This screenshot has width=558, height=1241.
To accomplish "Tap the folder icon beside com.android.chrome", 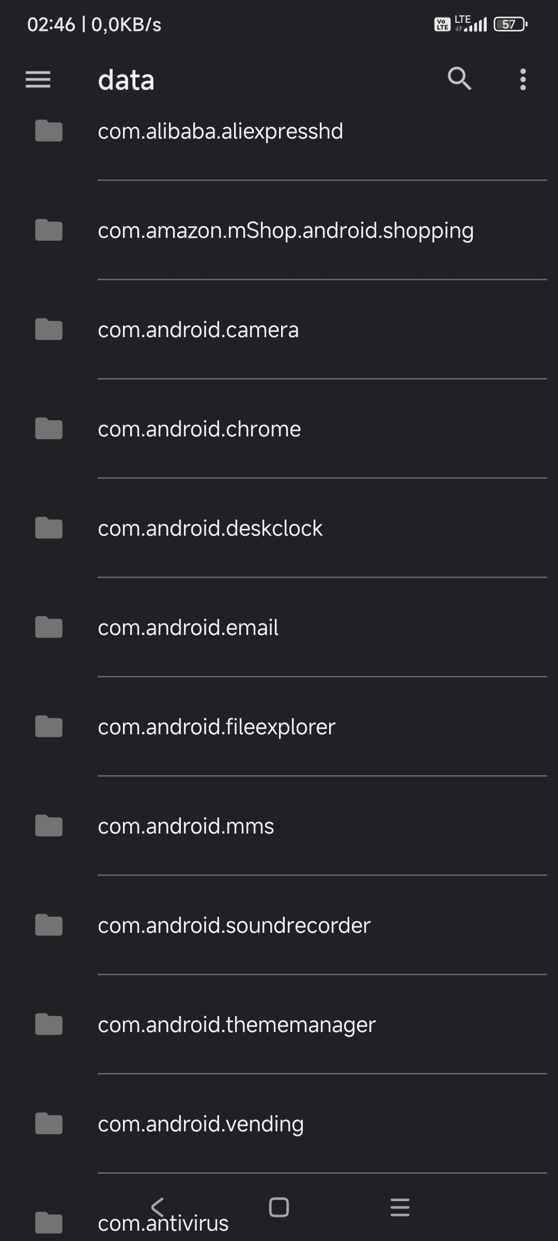I will pyautogui.click(x=49, y=429).
